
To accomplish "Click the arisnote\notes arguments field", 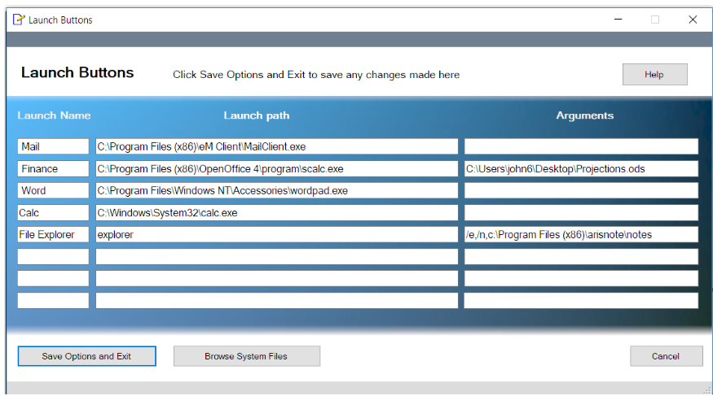I will tap(581, 234).
